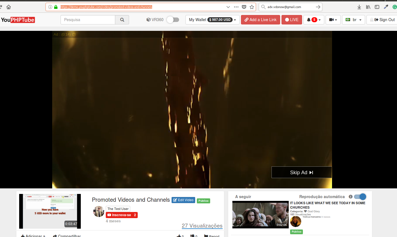
Task: Click the Sign Out button
Action: pos(382,20)
